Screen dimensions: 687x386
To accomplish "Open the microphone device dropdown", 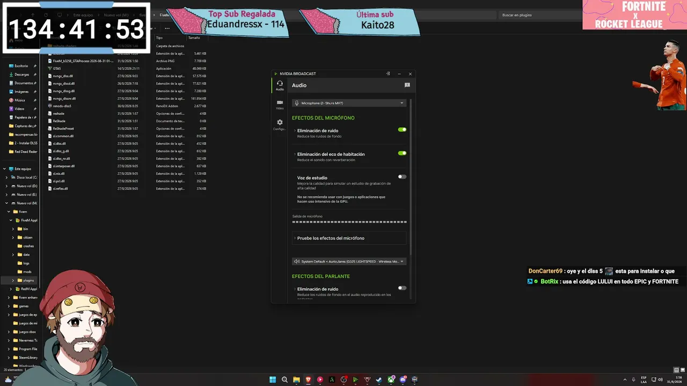I will pos(349,103).
